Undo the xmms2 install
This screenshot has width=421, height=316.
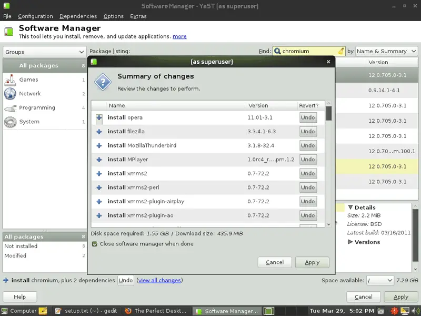(x=308, y=173)
